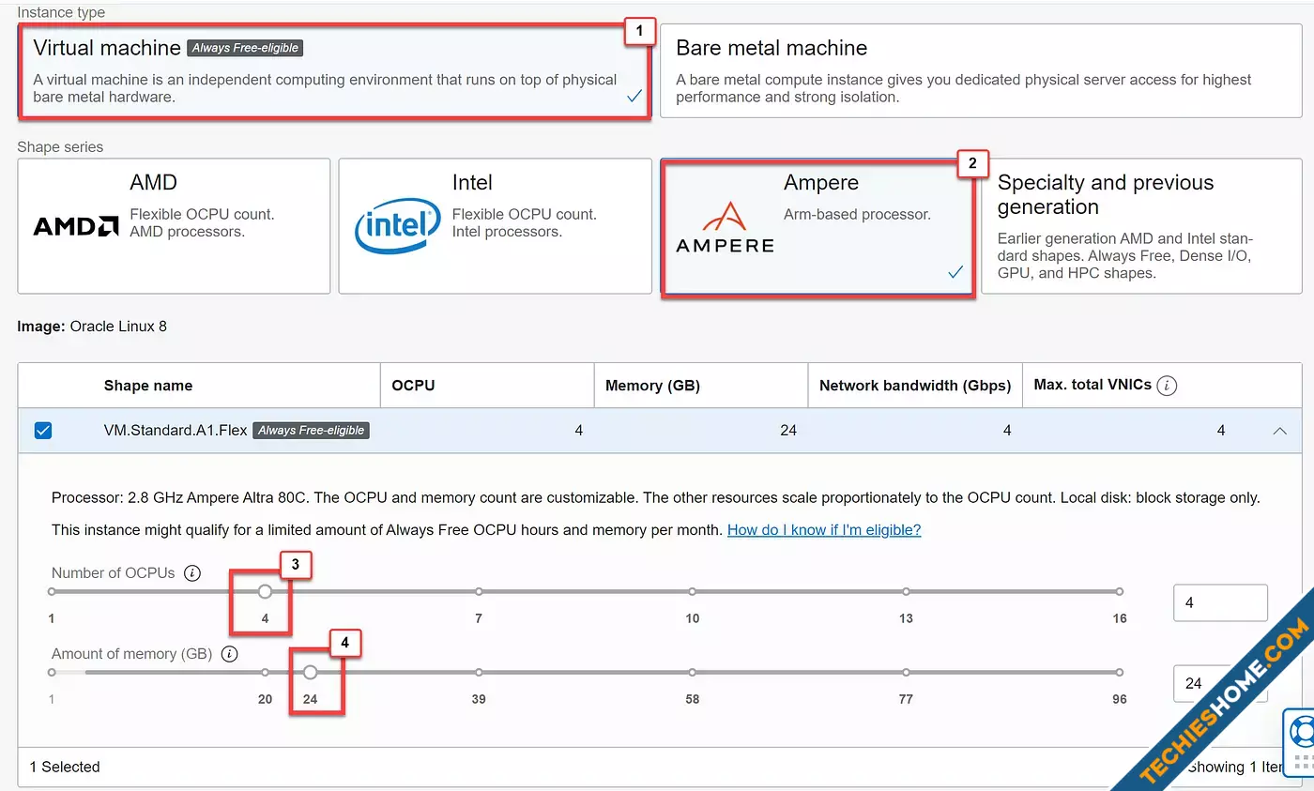
Task: Click the Always Free-eligible badge beside VM.Standard.A1.Flex
Action: pos(311,431)
